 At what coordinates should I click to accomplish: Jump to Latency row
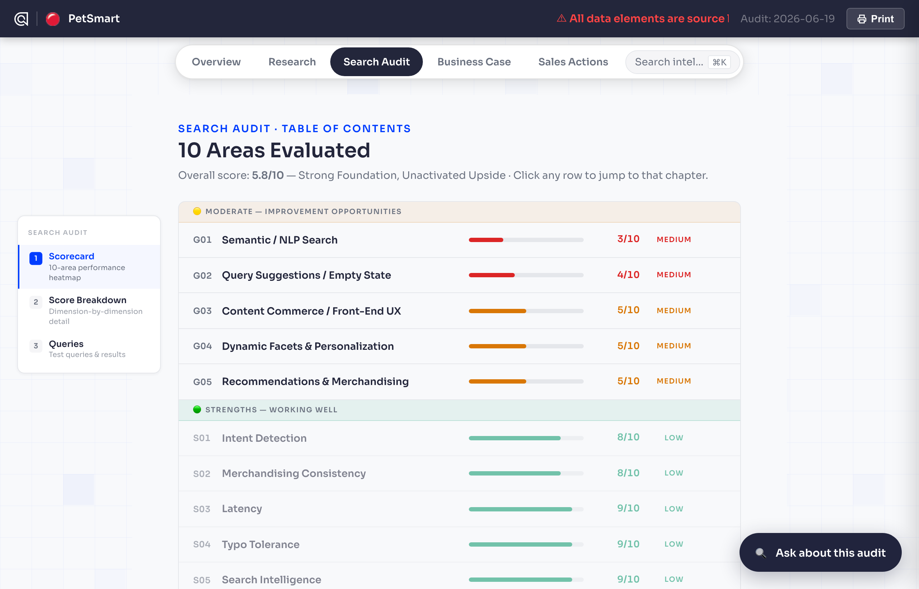[x=459, y=509]
